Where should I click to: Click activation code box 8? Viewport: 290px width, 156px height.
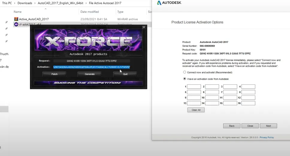[248, 92]
